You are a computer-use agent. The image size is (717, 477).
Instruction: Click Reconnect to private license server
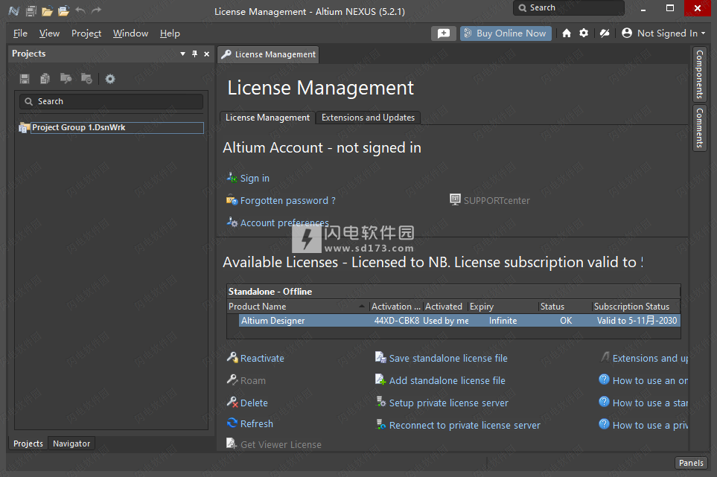pyautogui.click(x=465, y=426)
